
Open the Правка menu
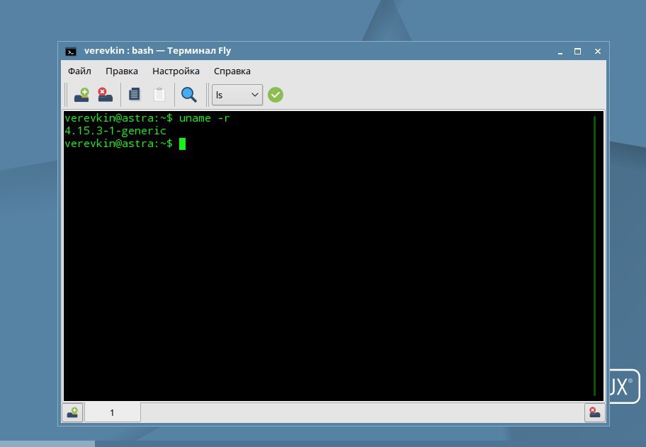(x=122, y=71)
